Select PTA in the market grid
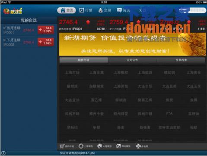Image resolution: width=207 pixels, height=156 pixels. coord(169,114)
